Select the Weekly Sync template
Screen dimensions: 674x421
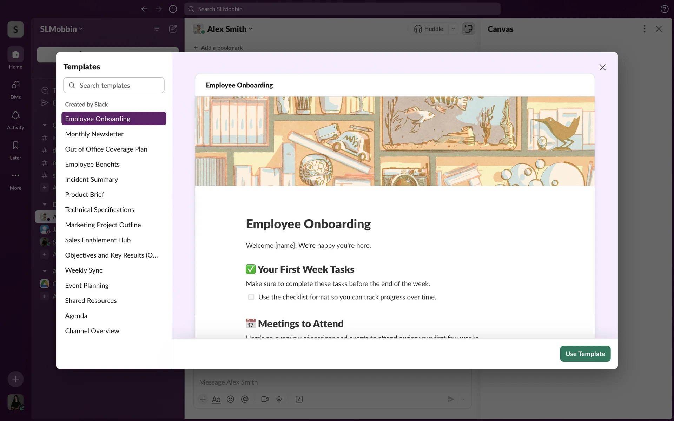coord(84,270)
